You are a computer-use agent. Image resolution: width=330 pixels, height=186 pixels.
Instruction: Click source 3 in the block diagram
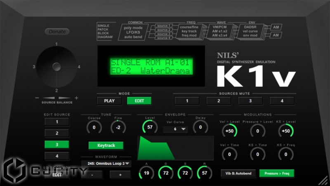pyautogui.click(x=164, y=34)
